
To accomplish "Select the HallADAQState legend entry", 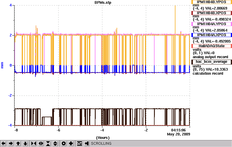I will pos(212,46).
